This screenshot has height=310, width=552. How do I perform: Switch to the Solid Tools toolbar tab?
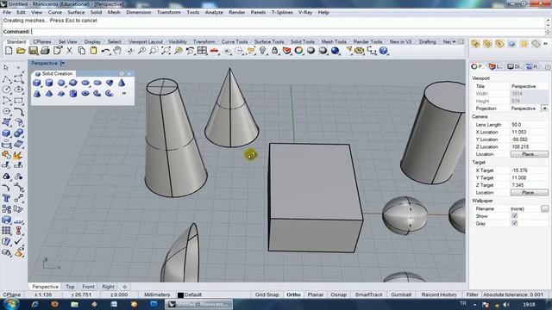click(x=303, y=41)
